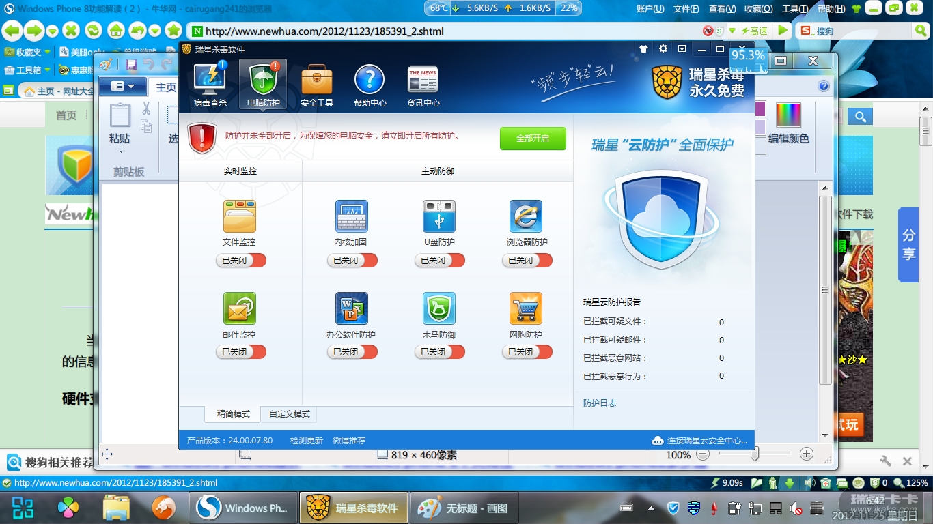Click the browser address bar URL

click(x=324, y=31)
